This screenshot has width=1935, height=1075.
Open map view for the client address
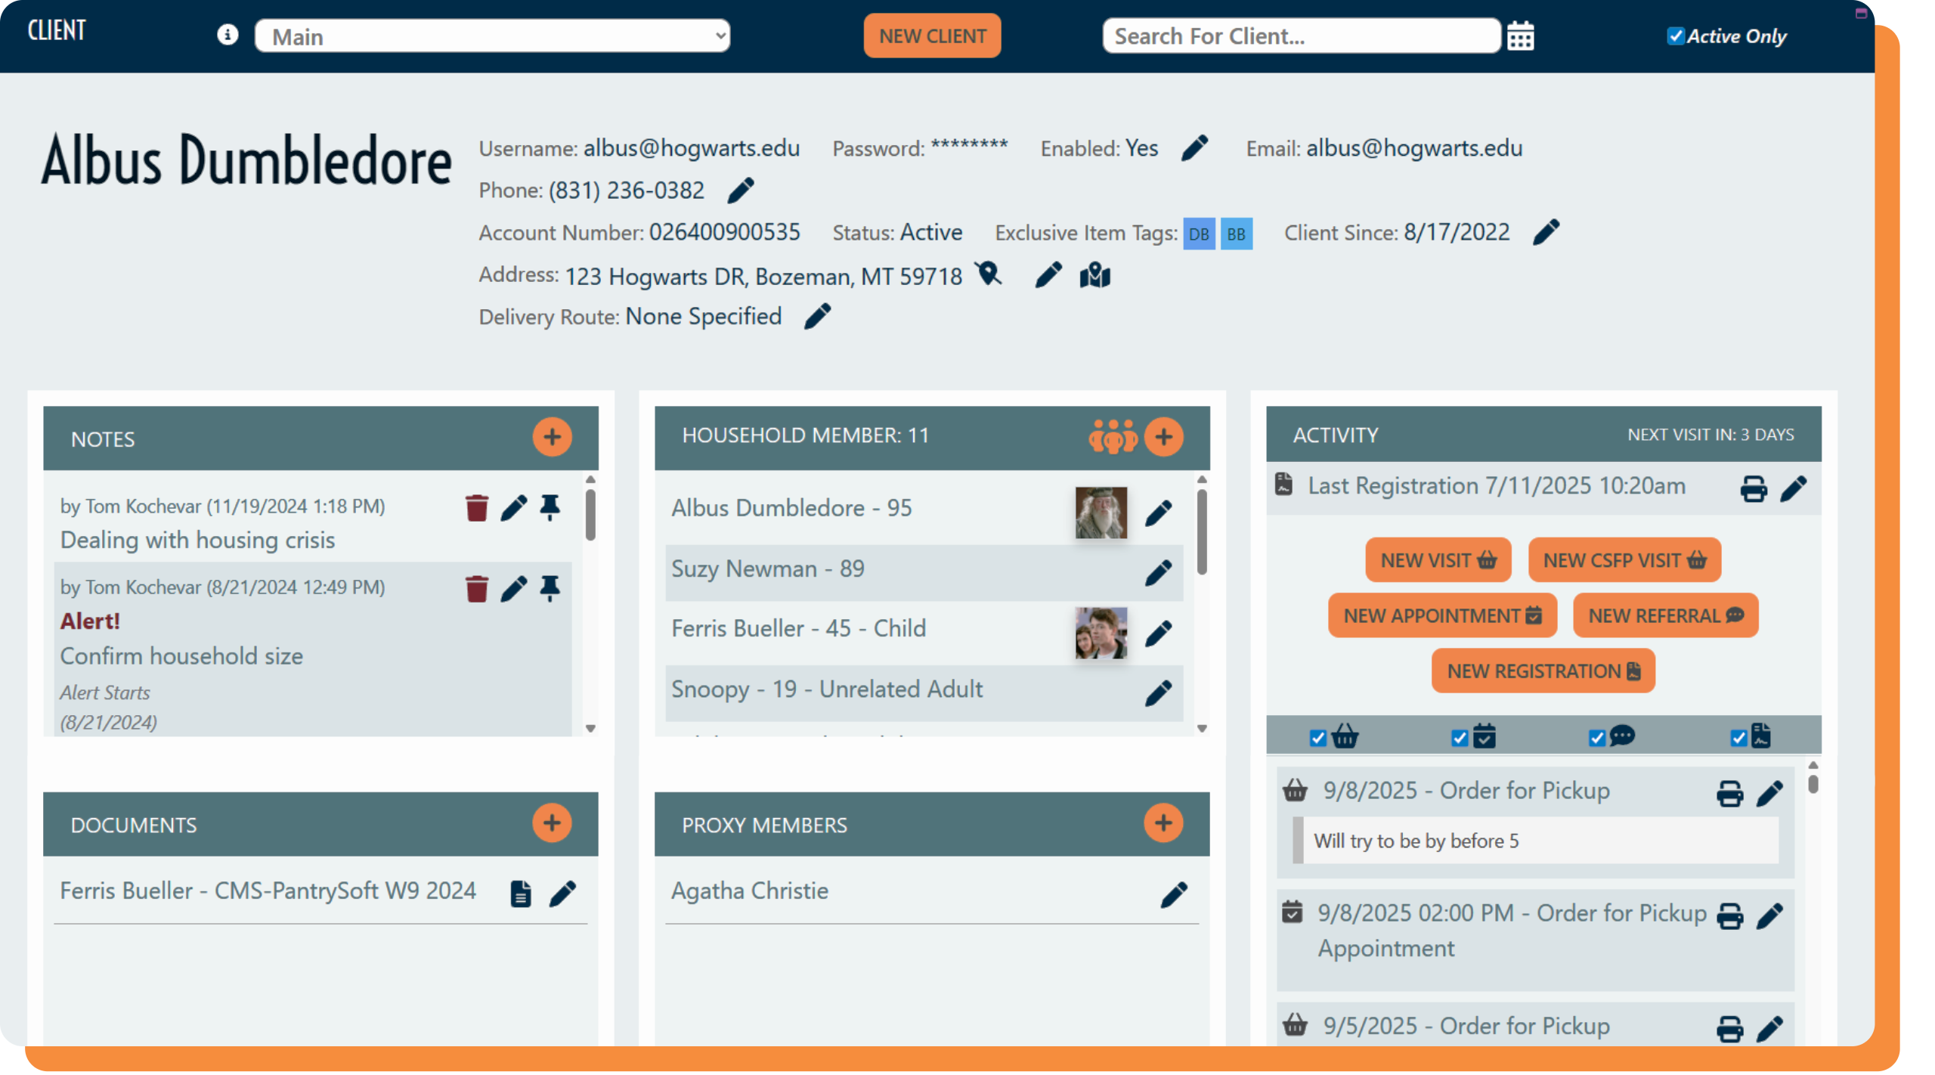coord(1094,276)
